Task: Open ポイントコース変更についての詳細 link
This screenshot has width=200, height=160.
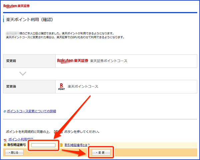Action: pos(31,111)
